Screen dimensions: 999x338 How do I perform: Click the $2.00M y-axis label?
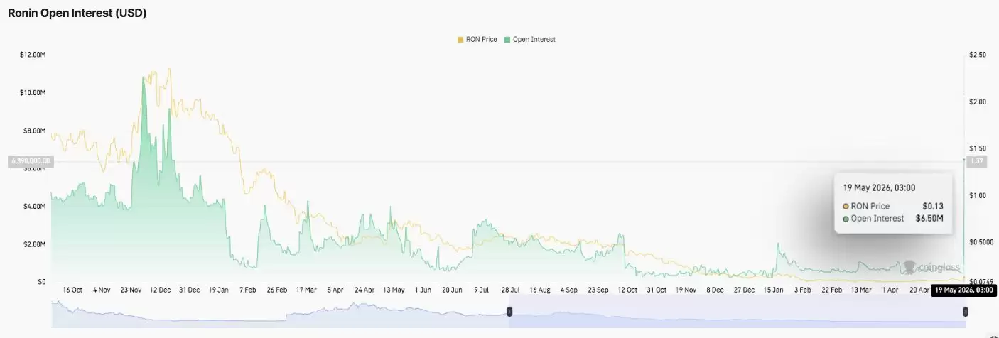tap(35, 244)
